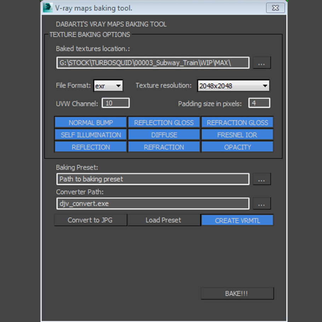Close the V-ray maps baking tool window
This screenshot has width=322, height=322.
(x=275, y=8)
